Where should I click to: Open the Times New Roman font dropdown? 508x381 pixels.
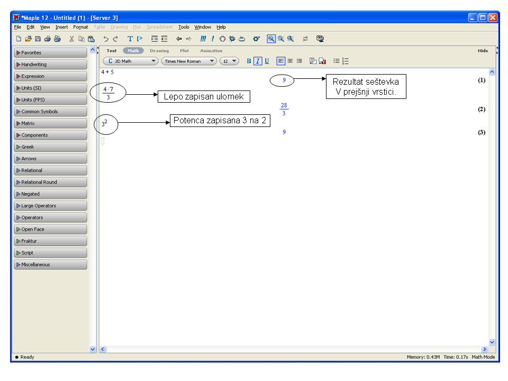coord(189,61)
